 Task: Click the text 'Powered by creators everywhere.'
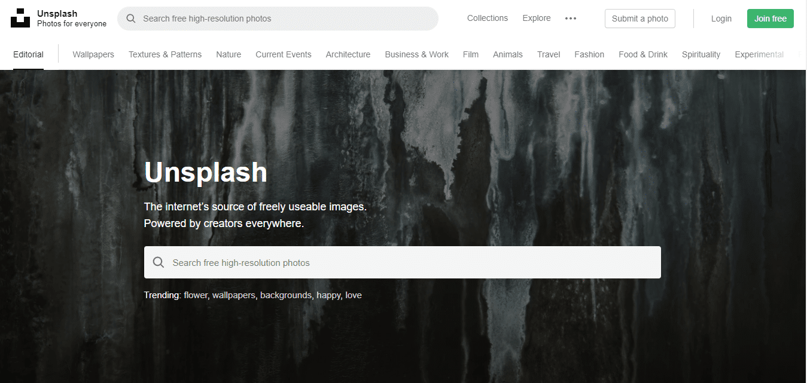(x=224, y=223)
